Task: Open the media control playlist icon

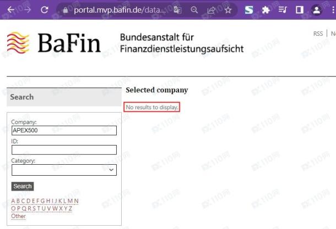Action: click(283, 10)
